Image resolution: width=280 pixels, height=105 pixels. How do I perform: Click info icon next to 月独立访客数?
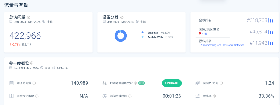click(37, 96)
